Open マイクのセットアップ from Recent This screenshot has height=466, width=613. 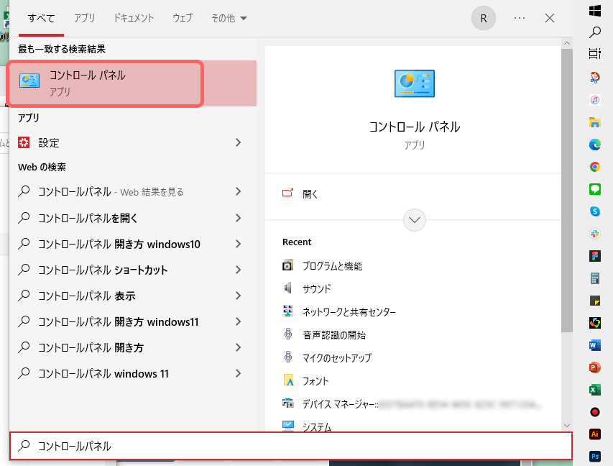pyautogui.click(x=337, y=357)
